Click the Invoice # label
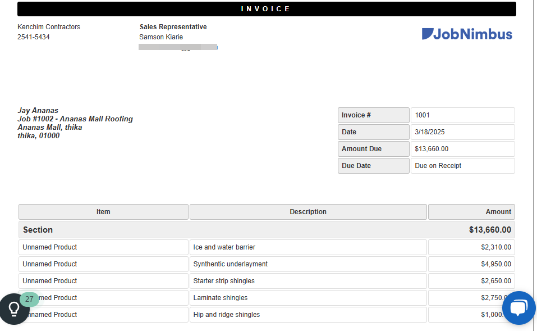The height and width of the screenshot is (331, 537). pyautogui.click(x=374, y=115)
